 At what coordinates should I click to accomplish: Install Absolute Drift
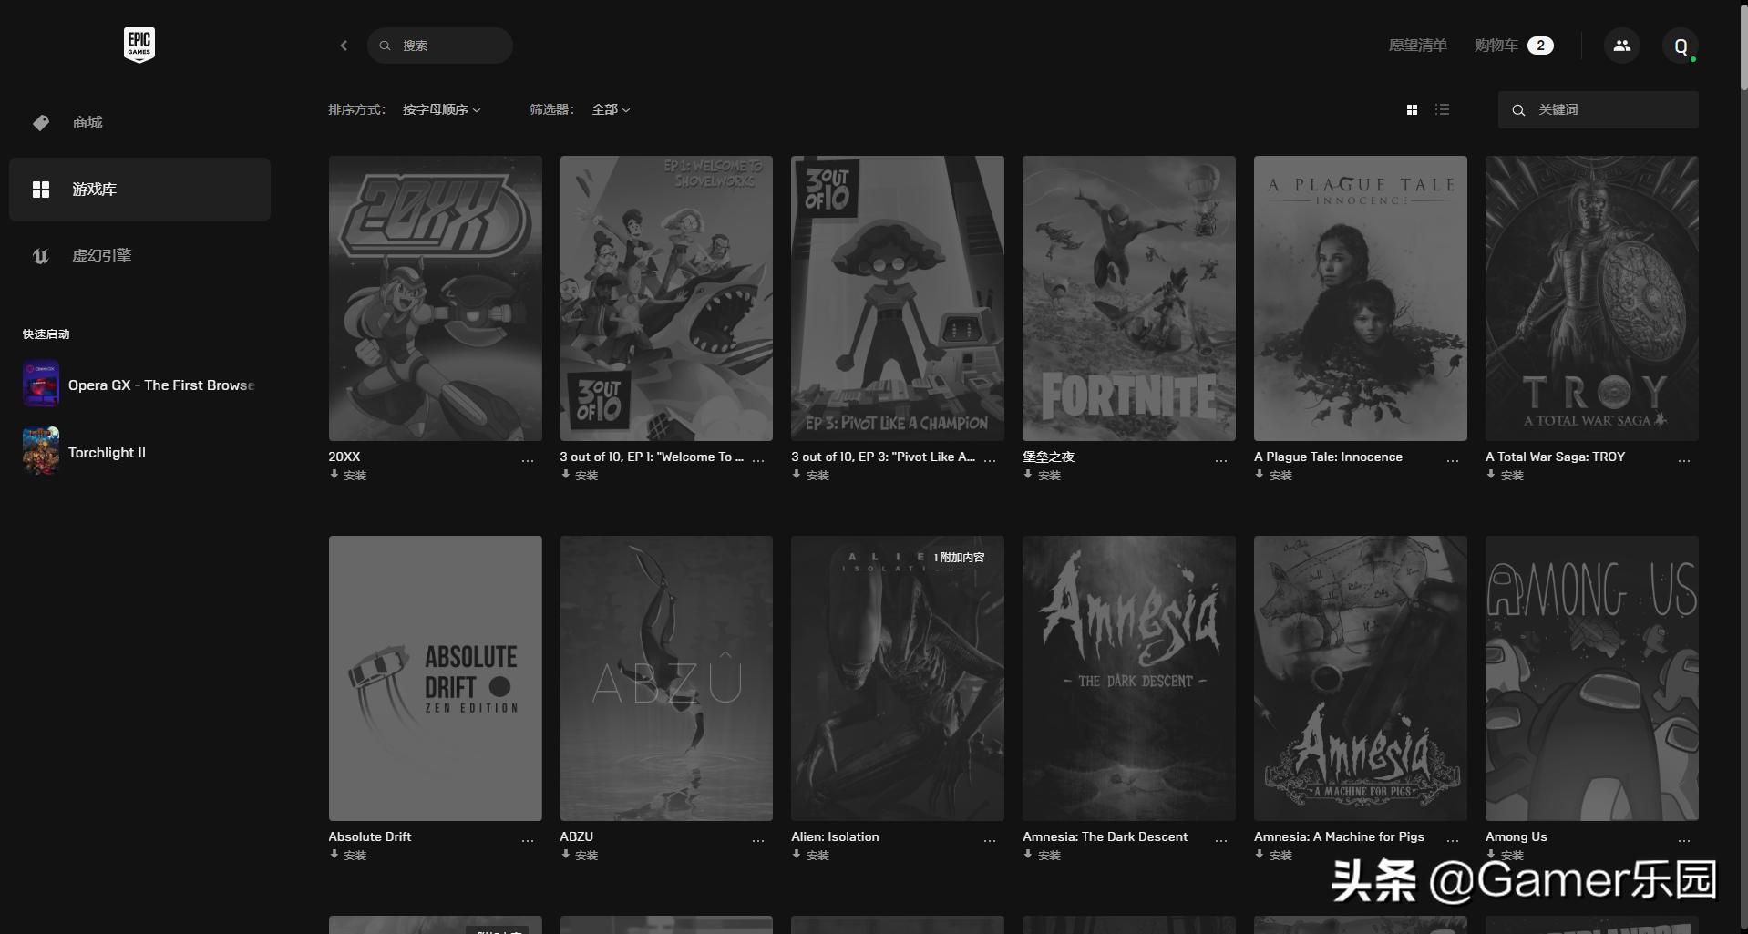348,855
